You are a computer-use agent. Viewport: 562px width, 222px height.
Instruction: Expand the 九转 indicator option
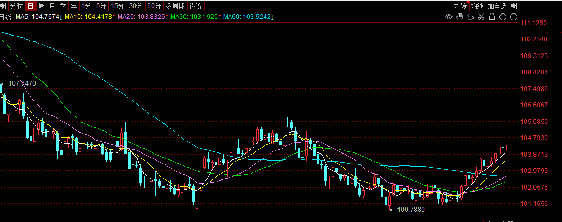460,6
